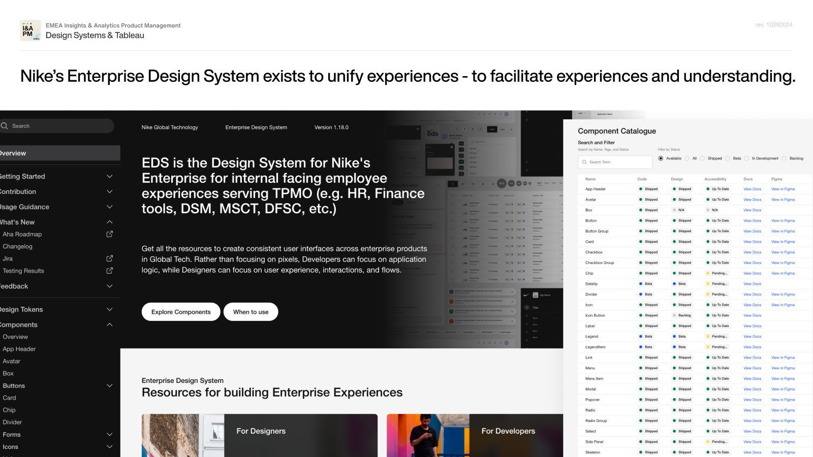Expand the Usage Guidance section chevron
Viewport: 813px width, 457px height.
coord(109,207)
